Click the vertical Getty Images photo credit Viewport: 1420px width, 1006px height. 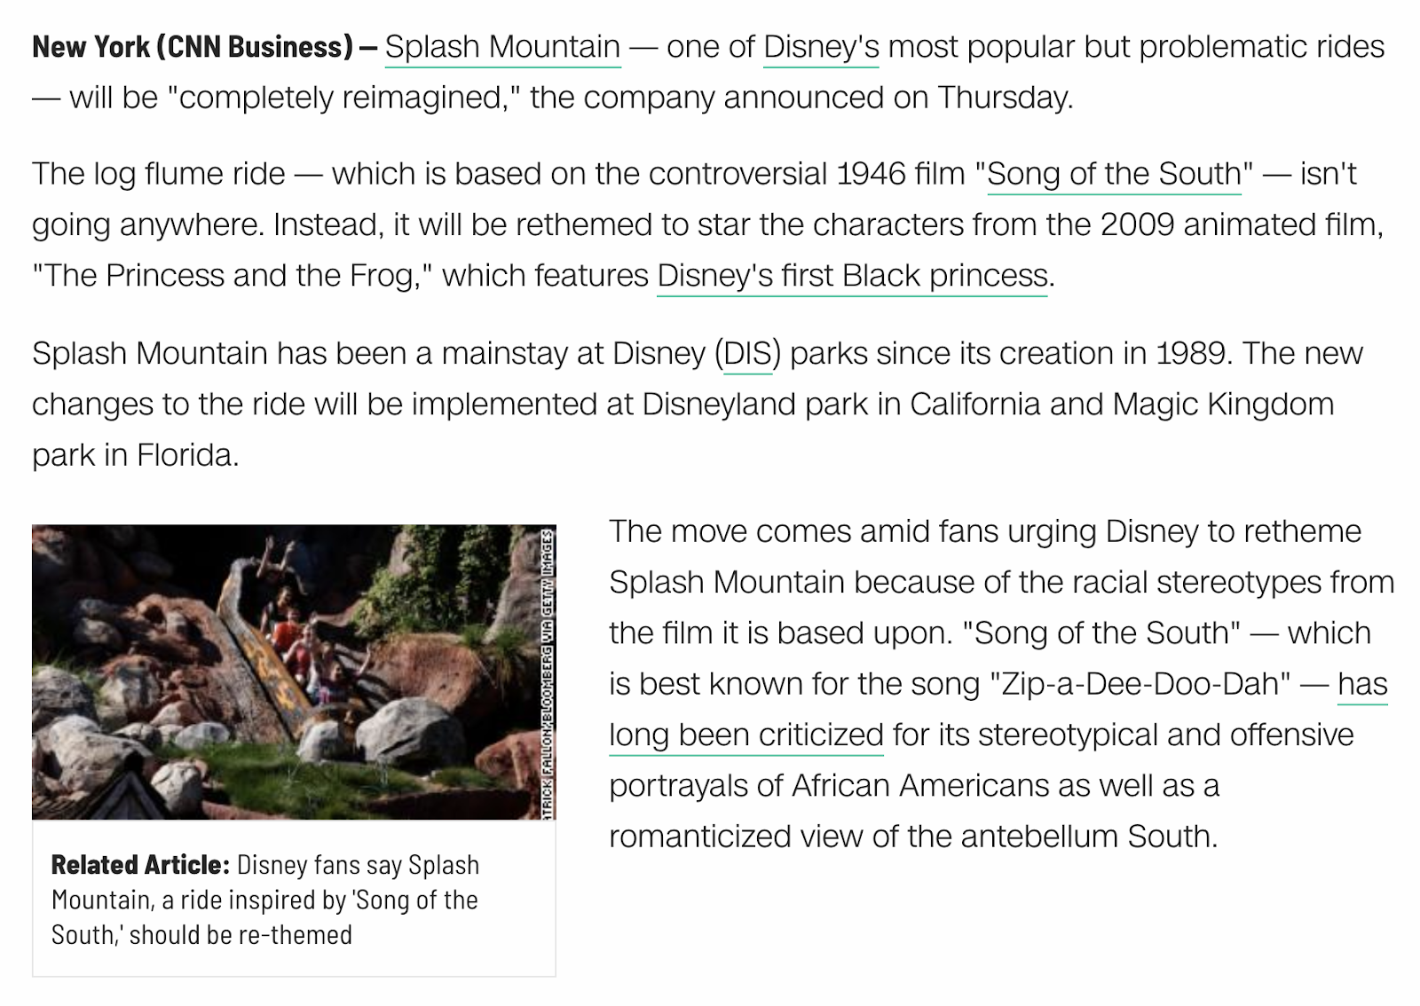tap(548, 672)
